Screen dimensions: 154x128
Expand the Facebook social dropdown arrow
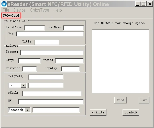28,110
